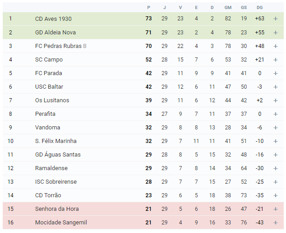Expand details for CD Aves 1930 row
The height and width of the screenshot is (233, 286).
[276, 19]
